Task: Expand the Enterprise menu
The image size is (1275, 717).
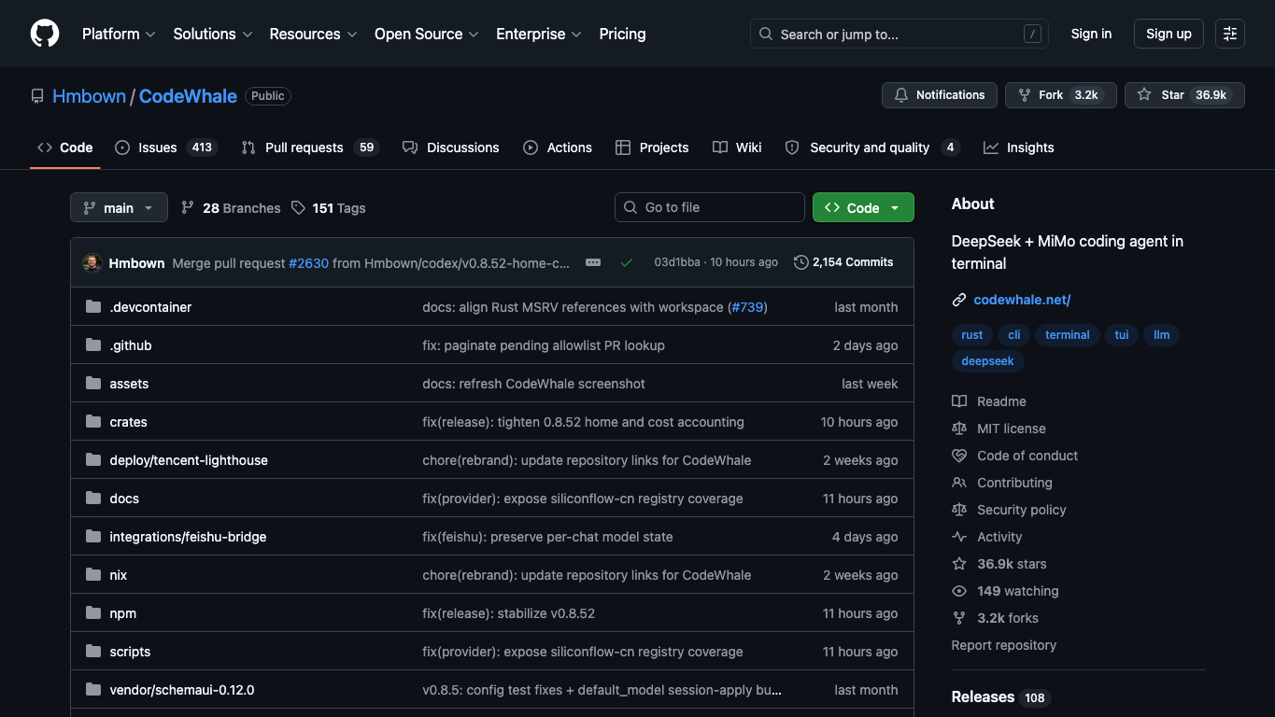Action: pos(539,34)
